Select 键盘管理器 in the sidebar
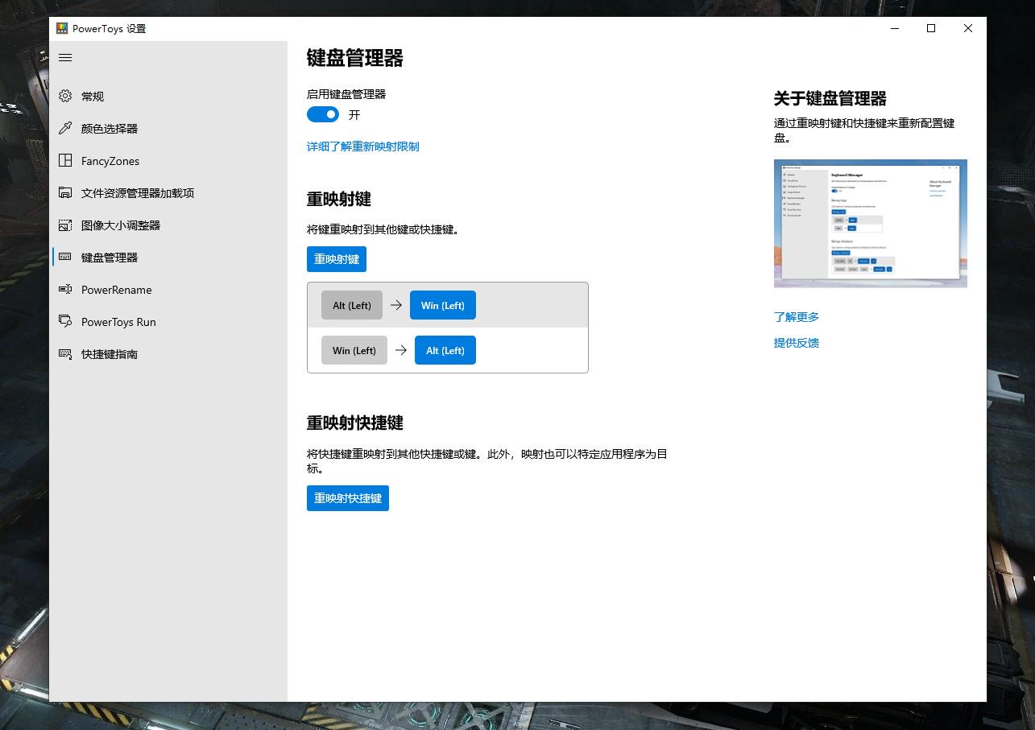The image size is (1035, 730). (110, 258)
